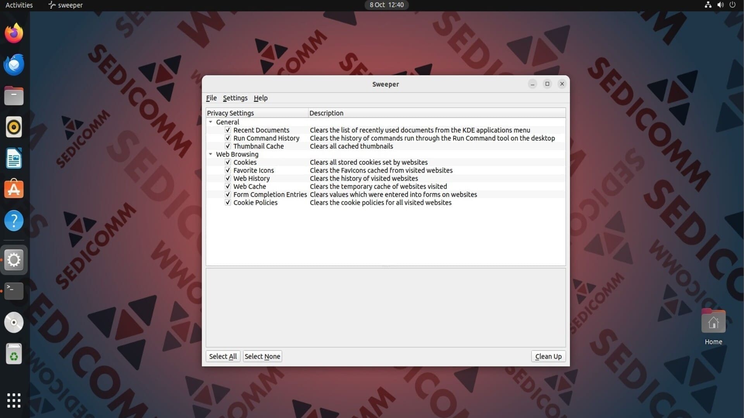The width and height of the screenshot is (744, 418).
Task: Click text 'Clears all cached thumbnails'
Action: [x=351, y=146]
